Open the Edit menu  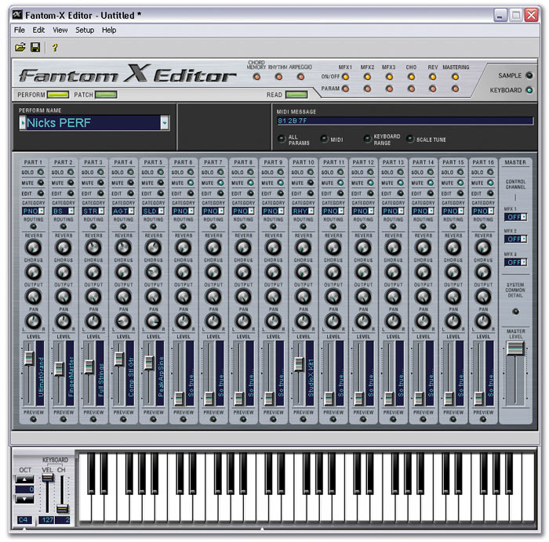pyautogui.click(x=38, y=30)
